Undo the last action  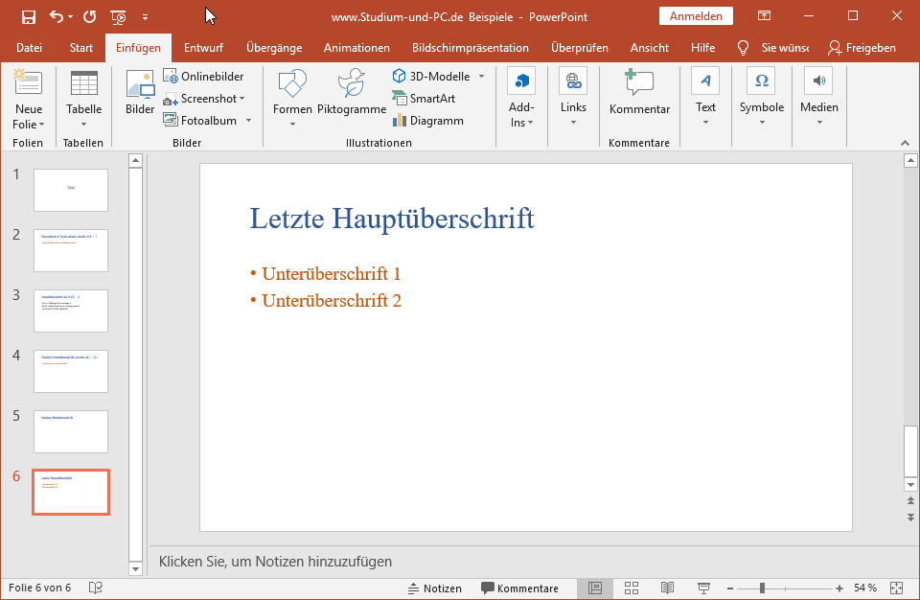pos(57,17)
